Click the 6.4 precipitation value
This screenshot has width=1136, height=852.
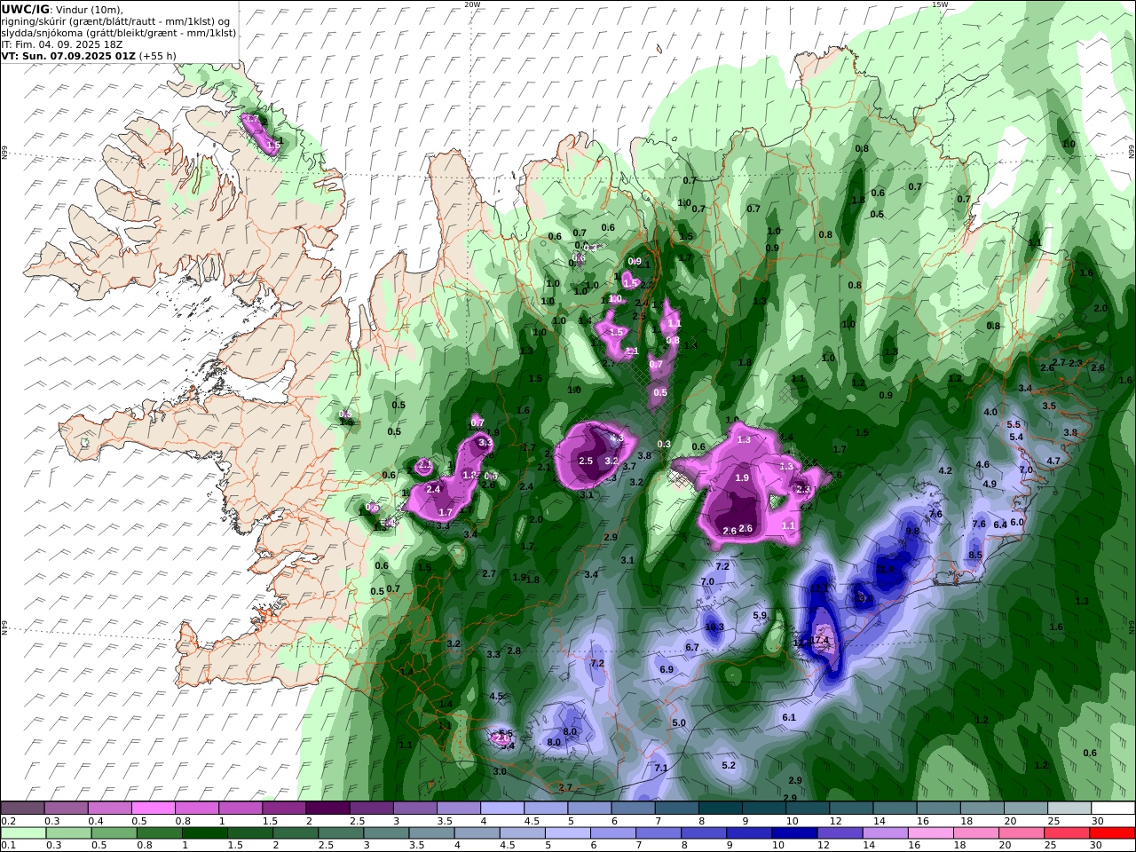point(1000,525)
